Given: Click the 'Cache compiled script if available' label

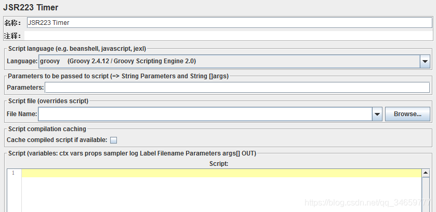Looking at the screenshot, I should pos(57,140).
